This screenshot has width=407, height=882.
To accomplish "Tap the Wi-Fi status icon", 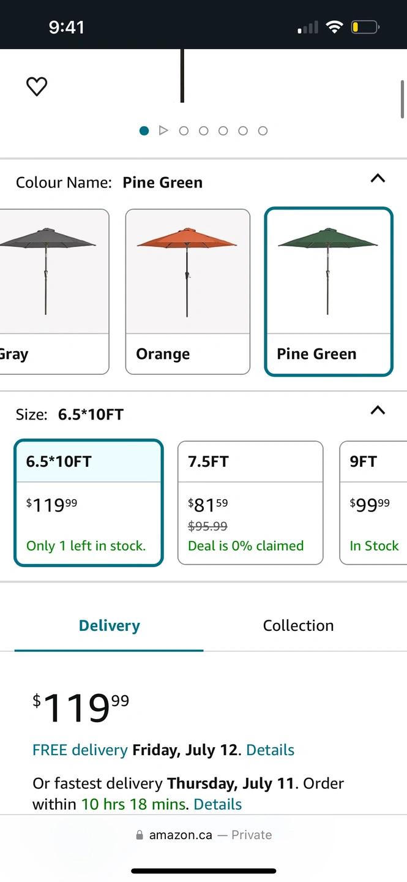I will [334, 27].
